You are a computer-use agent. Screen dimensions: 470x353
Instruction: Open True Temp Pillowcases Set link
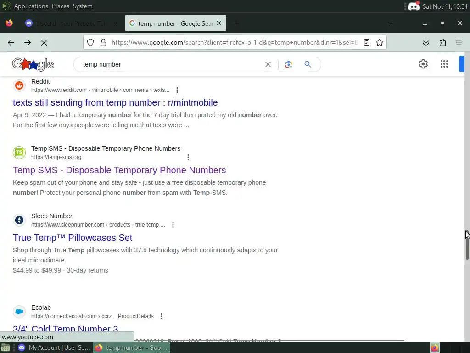pyautogui.click(x=73, y=238)
